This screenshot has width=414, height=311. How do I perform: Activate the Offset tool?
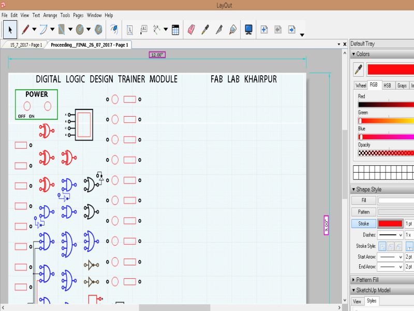coord(114,30)
